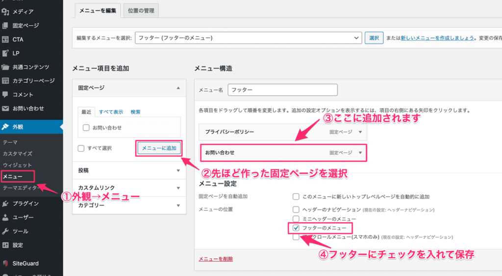Click the メニュー名 text field
Viewport: 502px width, 276px height.
click(283, 90)
